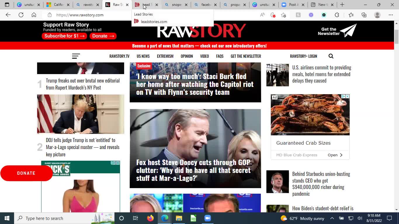Click Subscribe for $1 button
Image resolution: width=399 pixels, height=224 pixels.
tap(64, 36)
